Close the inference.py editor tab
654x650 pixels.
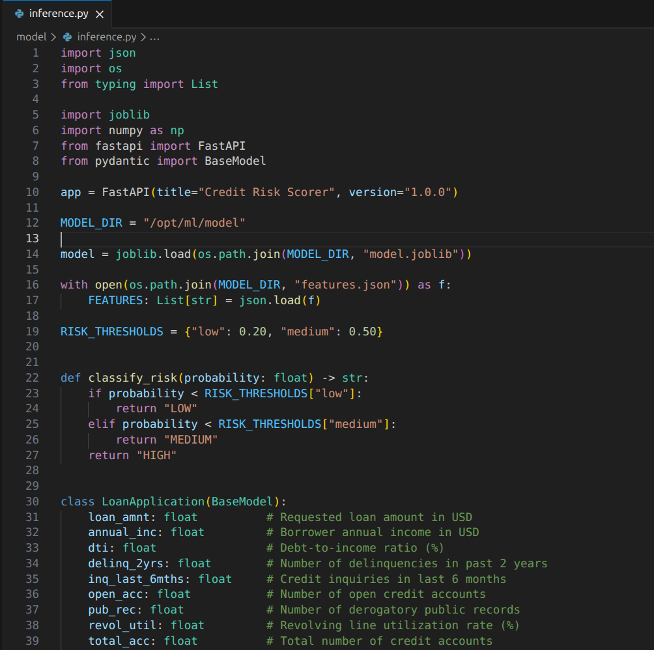tap(100, 14)
